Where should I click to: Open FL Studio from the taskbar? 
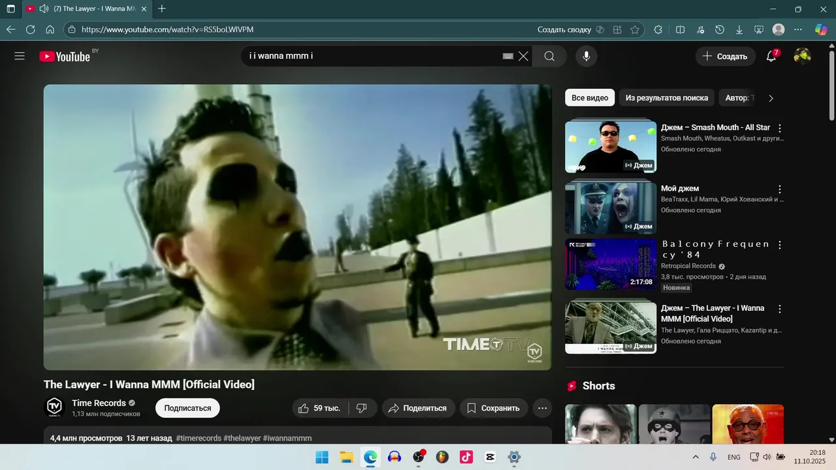pyautogui.click(x=442, y=457)
